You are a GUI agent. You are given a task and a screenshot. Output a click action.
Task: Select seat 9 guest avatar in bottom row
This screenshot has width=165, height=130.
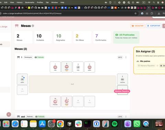tap(67, 101)
